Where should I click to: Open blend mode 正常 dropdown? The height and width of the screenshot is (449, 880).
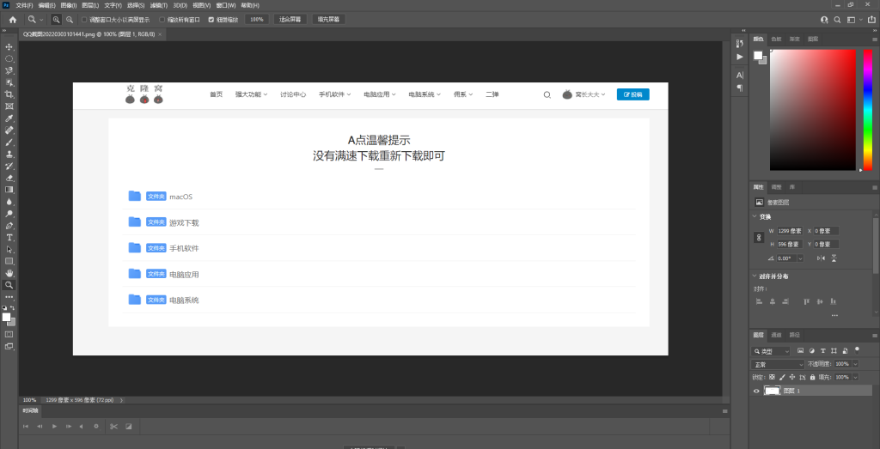click(779, 364)
